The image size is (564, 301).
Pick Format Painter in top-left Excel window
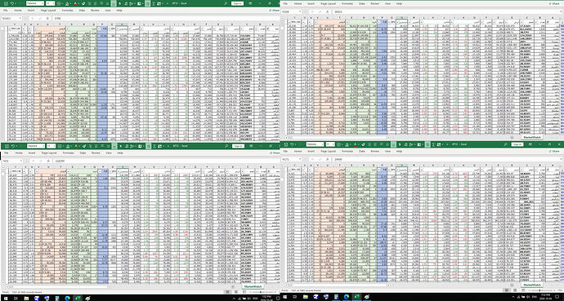[83, 3]
